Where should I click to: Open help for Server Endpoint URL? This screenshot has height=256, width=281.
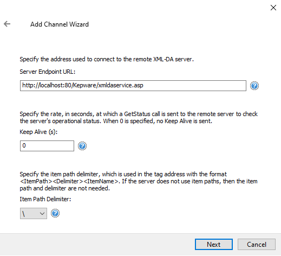point(254,86)
